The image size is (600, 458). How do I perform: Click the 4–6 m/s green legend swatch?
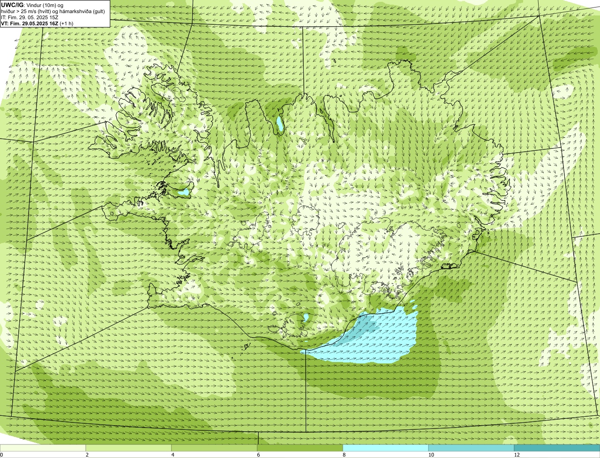[x=215, y=448]
